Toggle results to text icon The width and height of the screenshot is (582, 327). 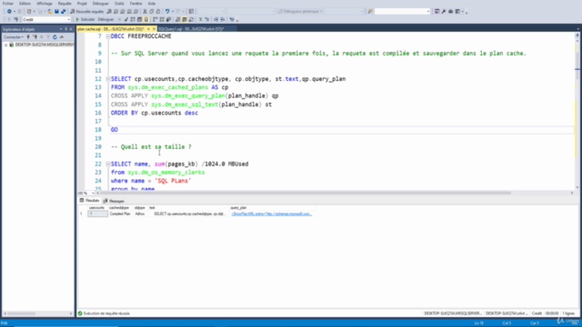tap(177, 20)
